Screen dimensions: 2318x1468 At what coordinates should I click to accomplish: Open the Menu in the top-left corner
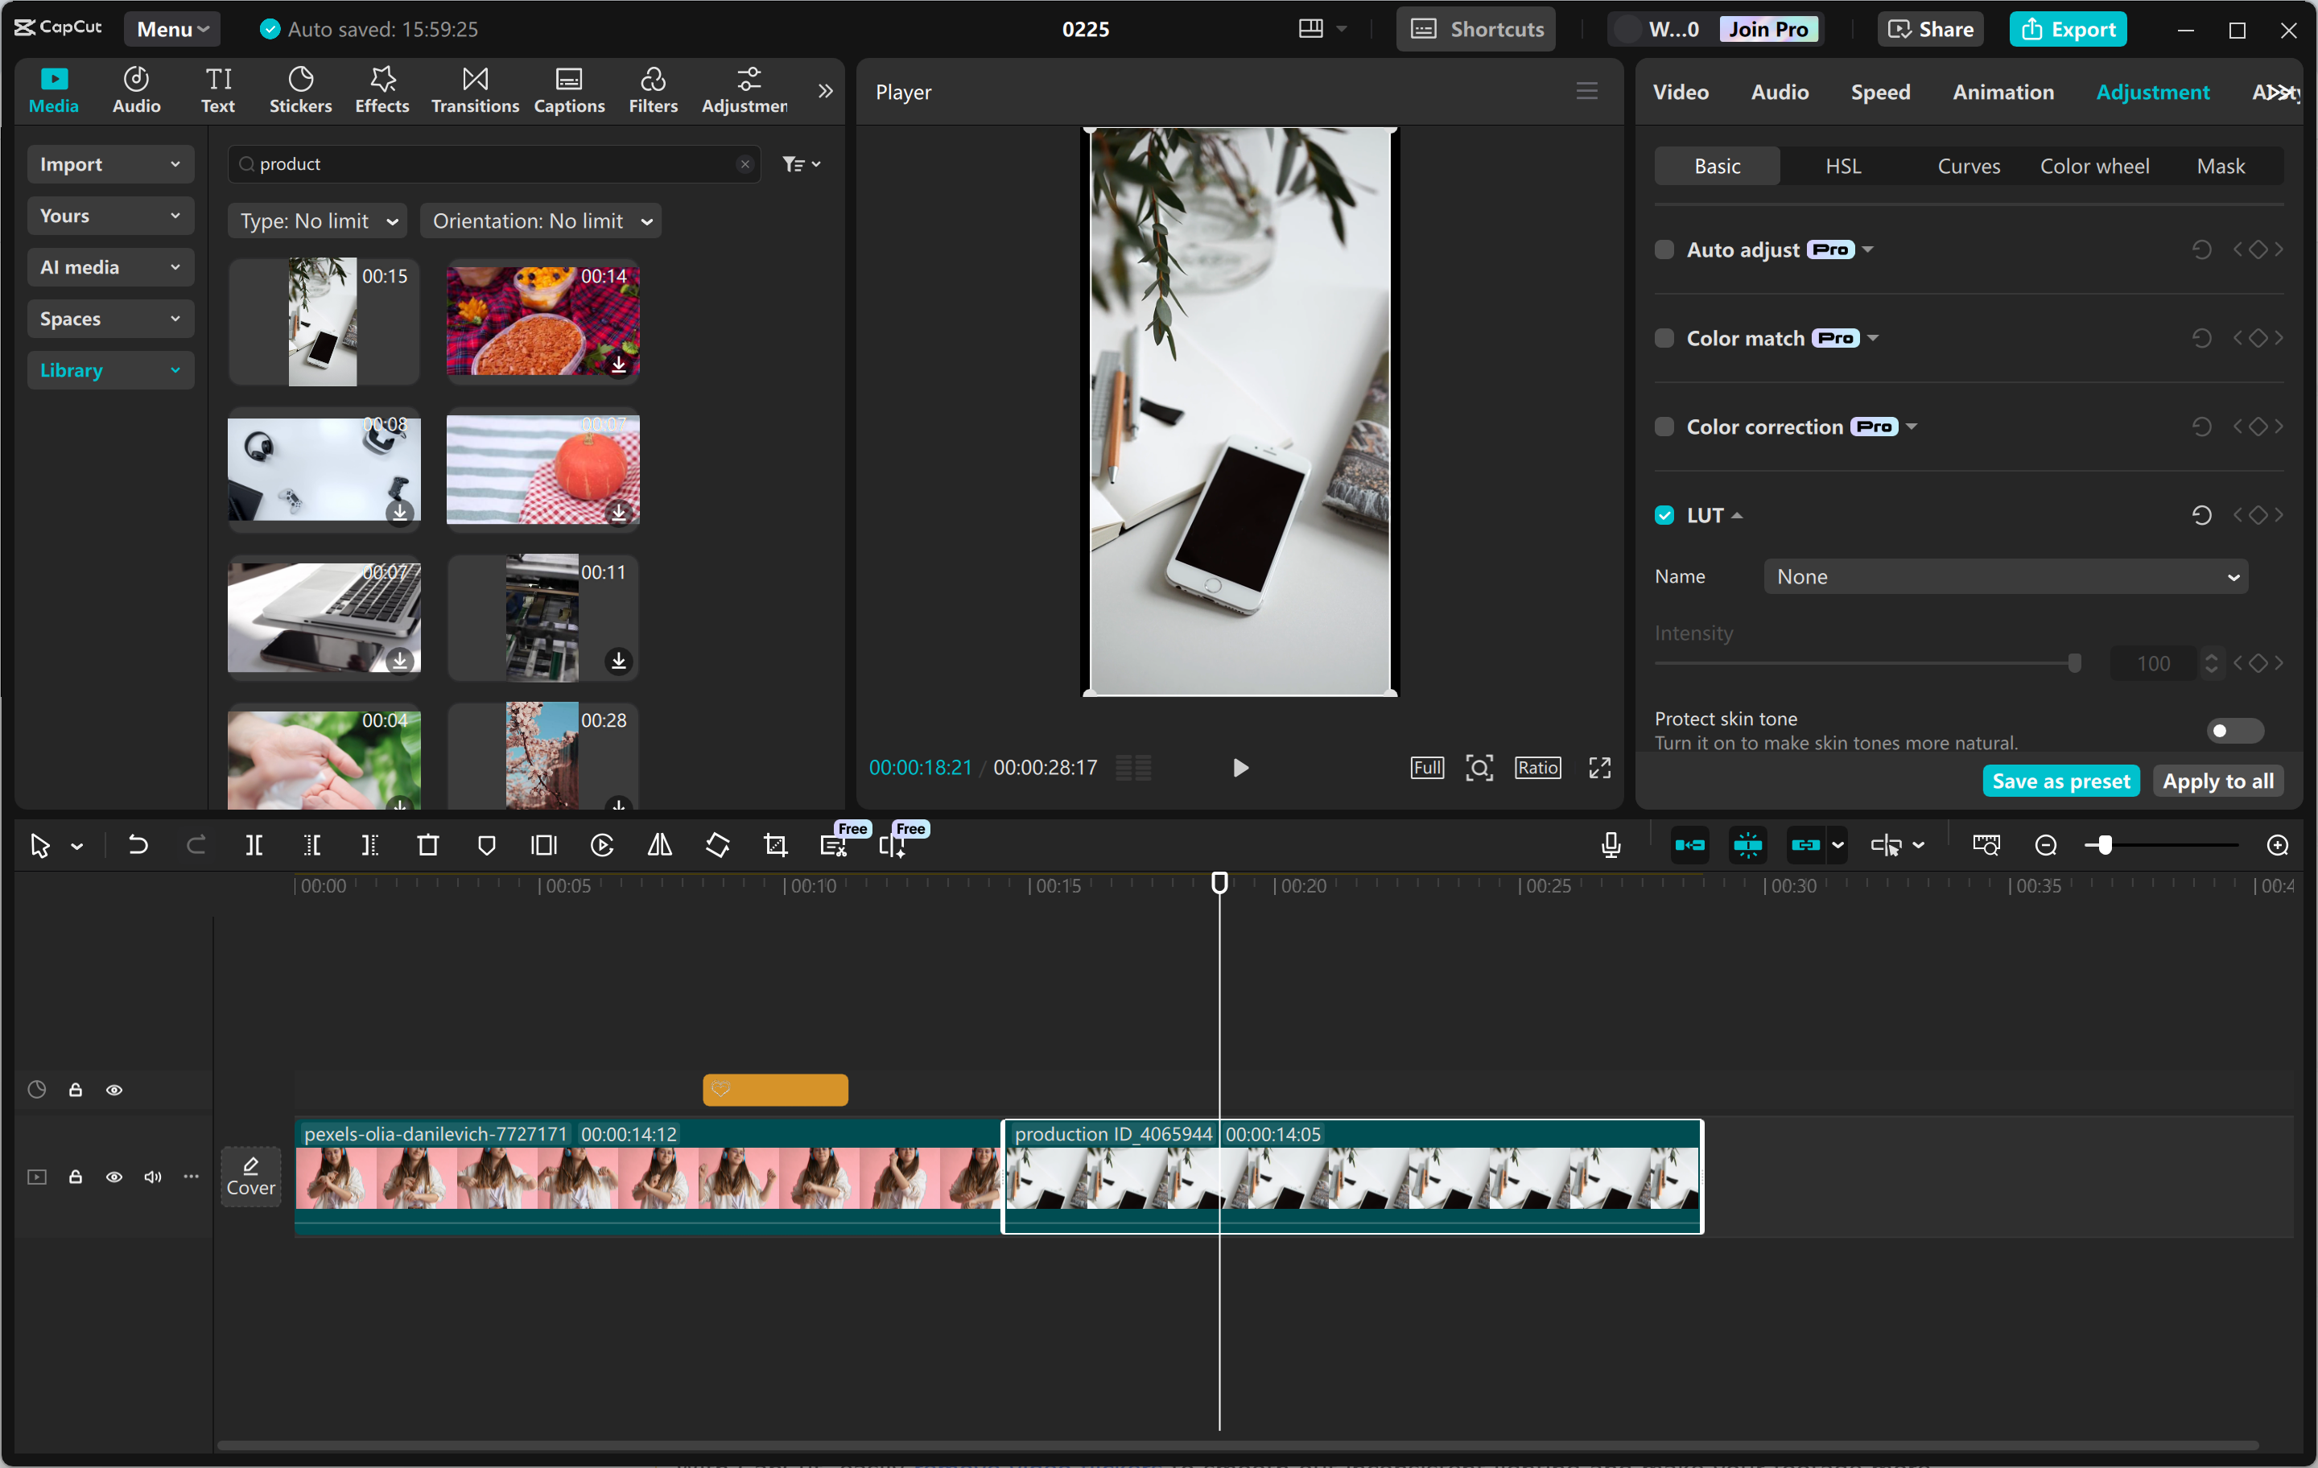tap(171, 28)
